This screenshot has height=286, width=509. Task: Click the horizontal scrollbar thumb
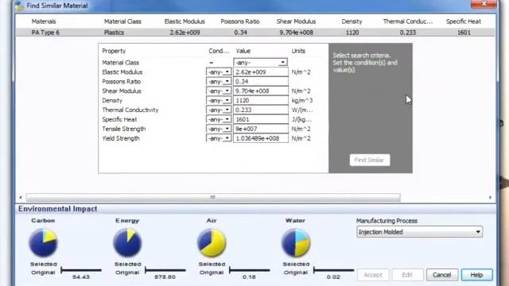point(213,197)
